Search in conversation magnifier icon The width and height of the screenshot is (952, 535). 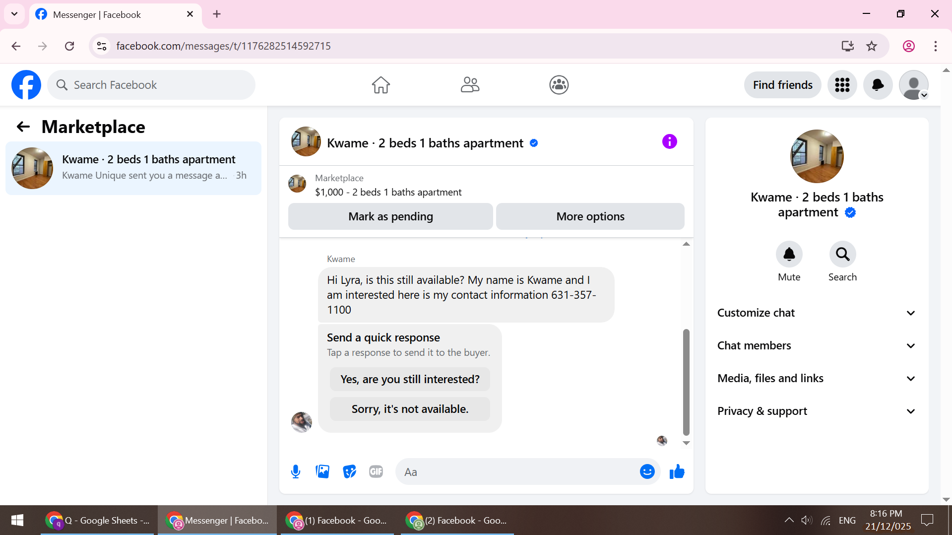(x=843, y=254)
